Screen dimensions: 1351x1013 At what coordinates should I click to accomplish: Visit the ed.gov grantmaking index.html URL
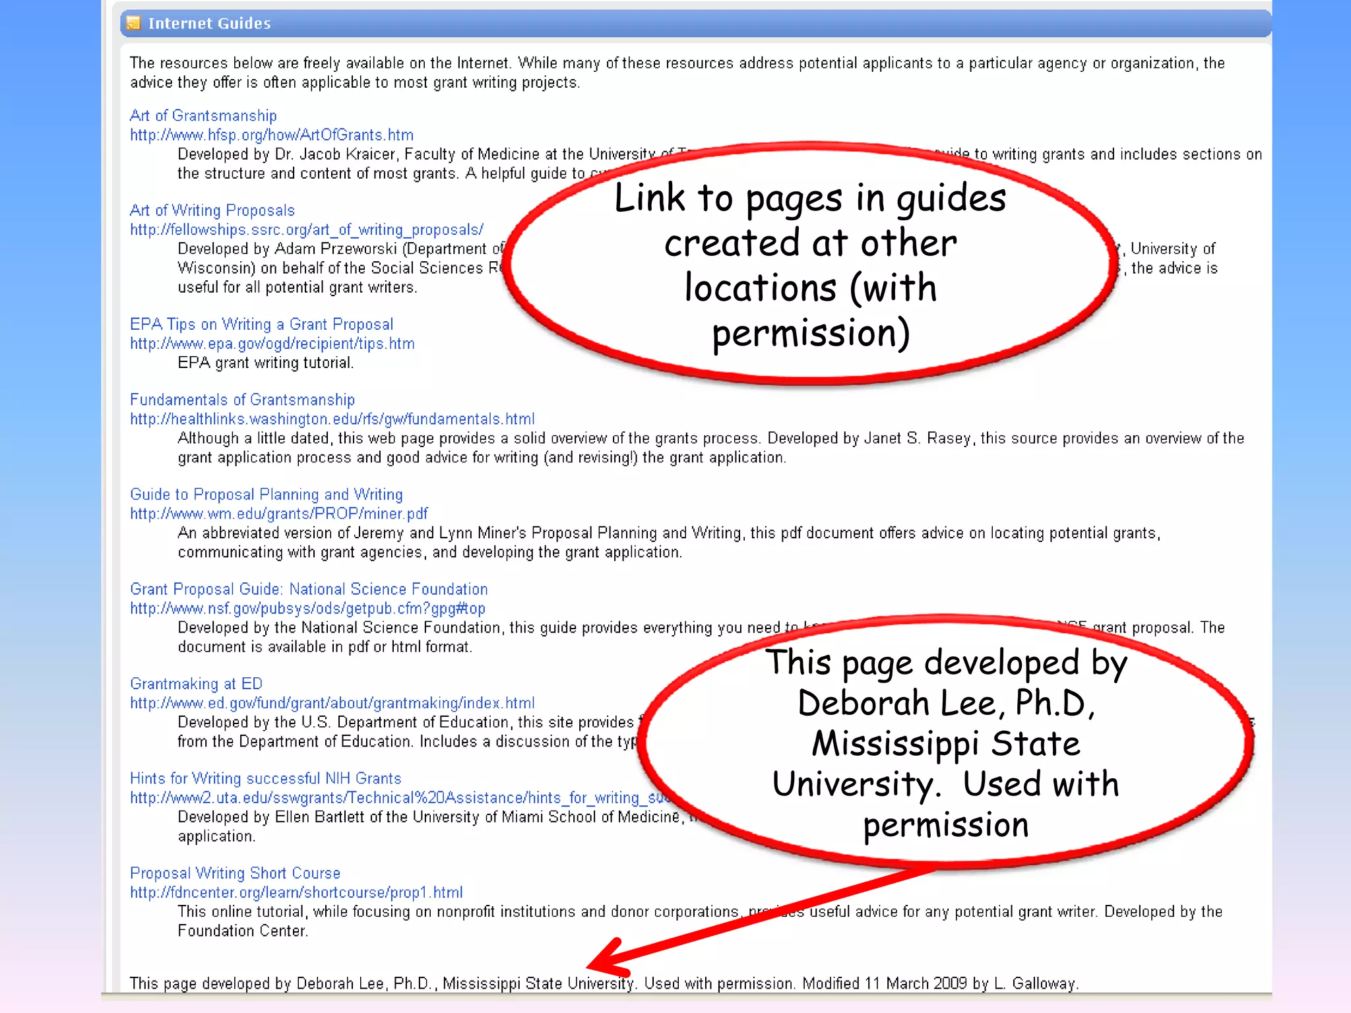(x=332, y=703)
